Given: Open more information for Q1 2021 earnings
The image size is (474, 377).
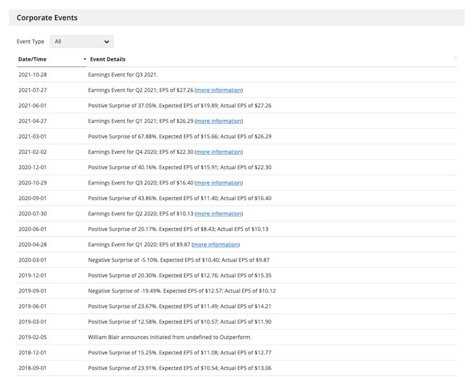Looking at the screenshot, I should [x=219, y=121].
